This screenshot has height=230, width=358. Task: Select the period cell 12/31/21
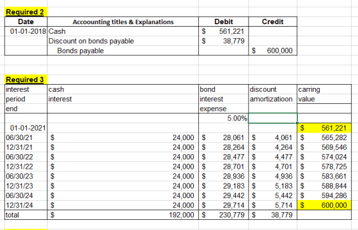(x=26, y=147)
